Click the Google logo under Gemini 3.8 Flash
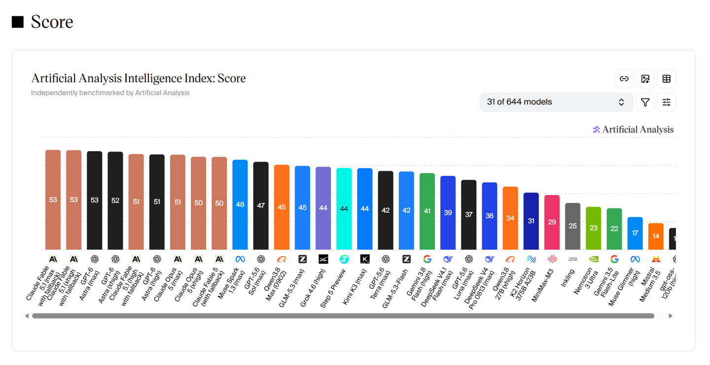The image size is (710, 365). coord(427,259)
